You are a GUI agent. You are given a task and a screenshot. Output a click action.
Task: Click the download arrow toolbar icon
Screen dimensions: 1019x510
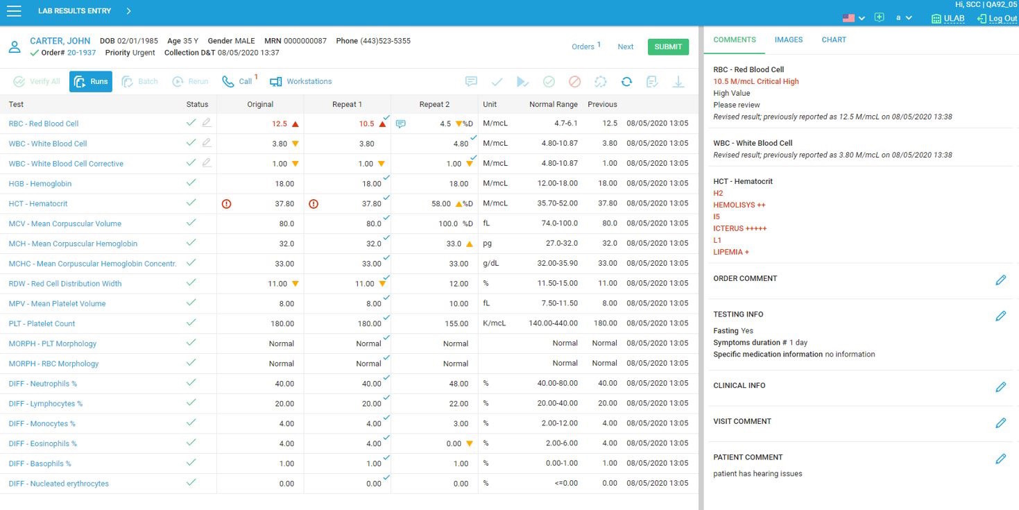[678, 82]
